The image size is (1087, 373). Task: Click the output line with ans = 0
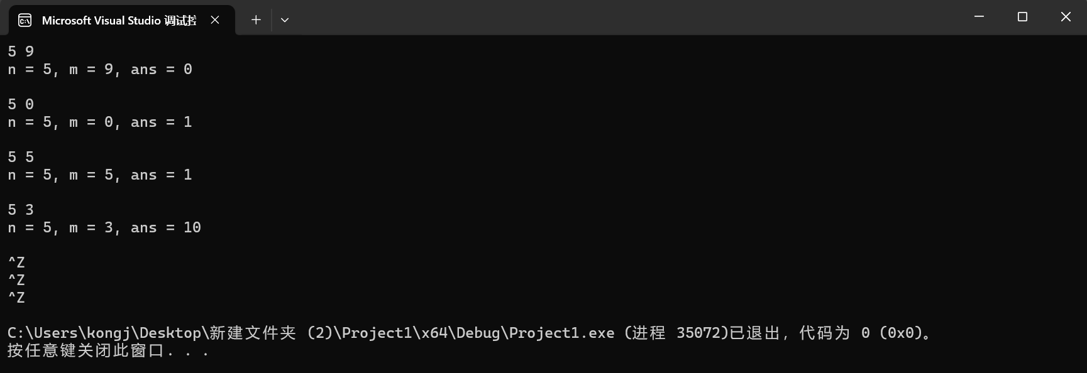coord(100,69)
